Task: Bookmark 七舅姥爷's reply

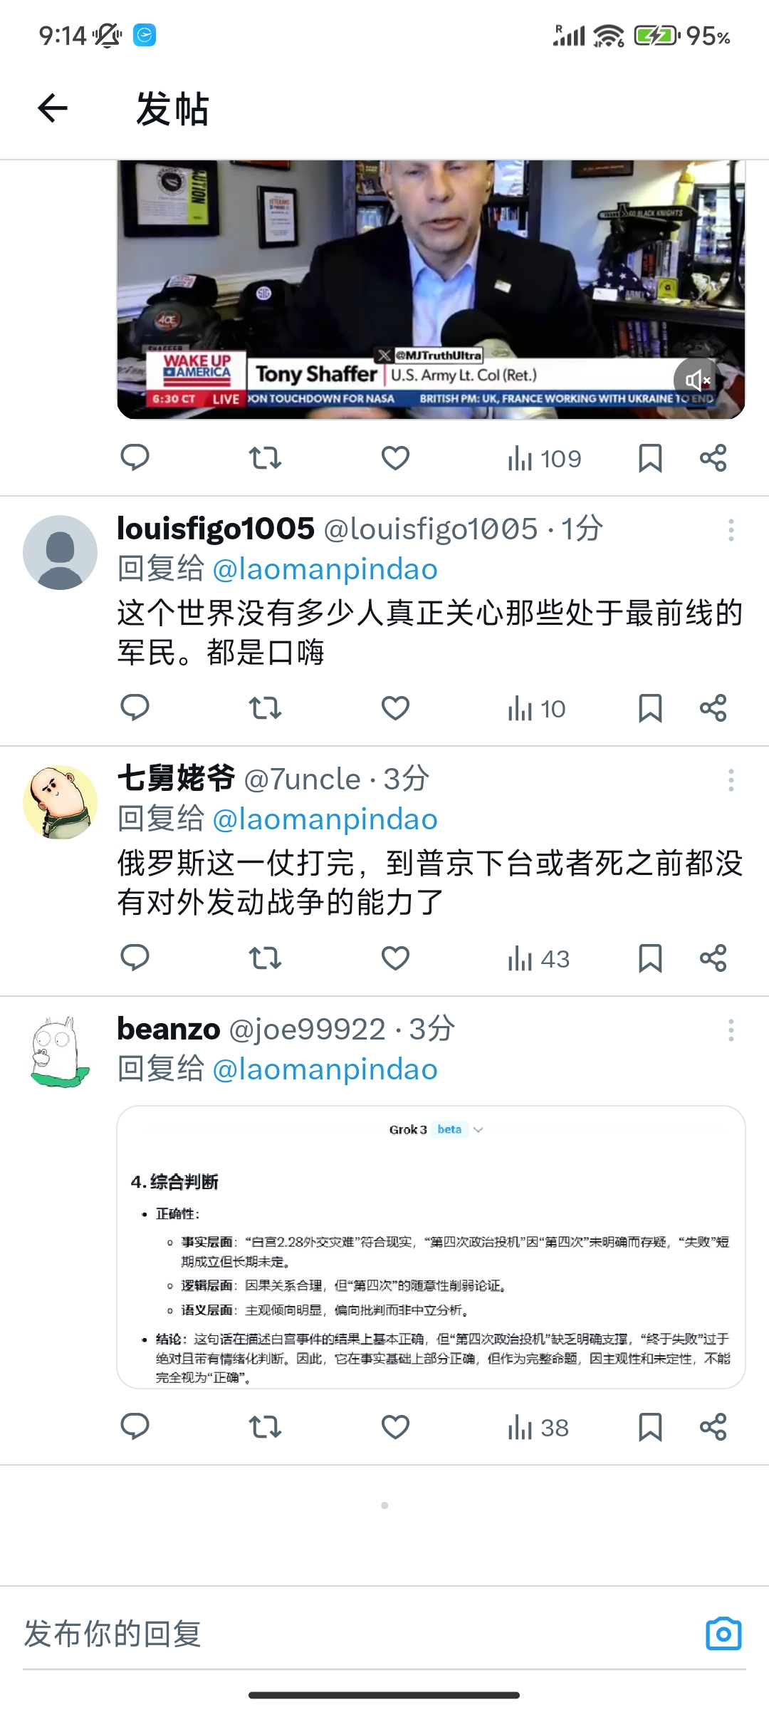Action: 650,958
